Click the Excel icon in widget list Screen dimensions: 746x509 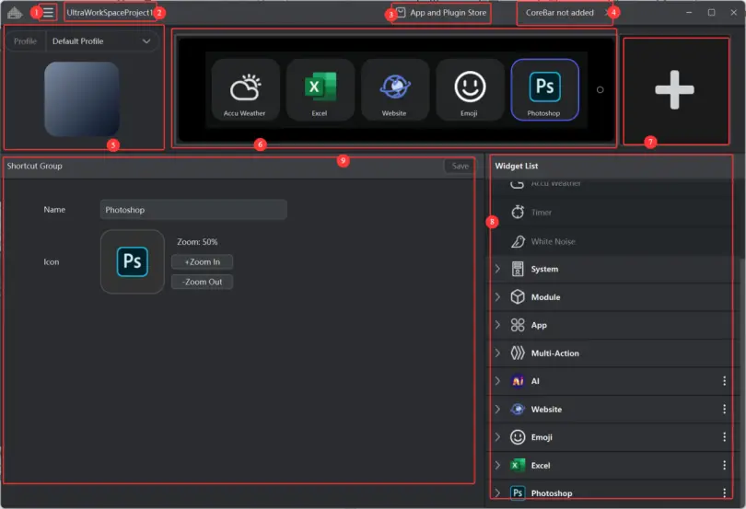tap(518, 465)
